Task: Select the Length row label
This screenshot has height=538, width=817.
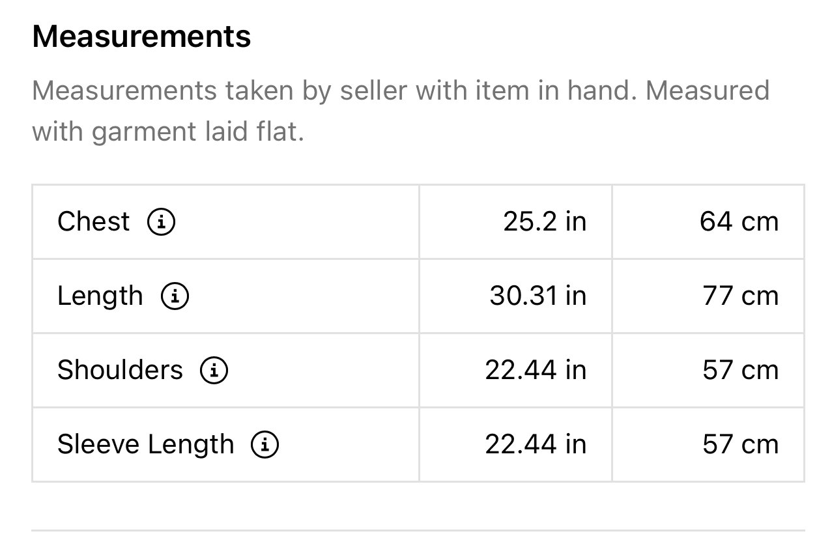Action: point(100,296)
